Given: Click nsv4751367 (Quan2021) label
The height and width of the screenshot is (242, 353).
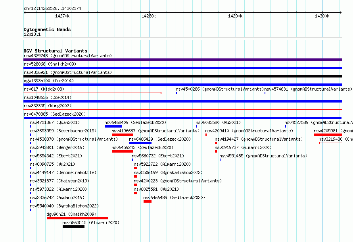Looking at the screenshot, I should [x=55, y=122].
